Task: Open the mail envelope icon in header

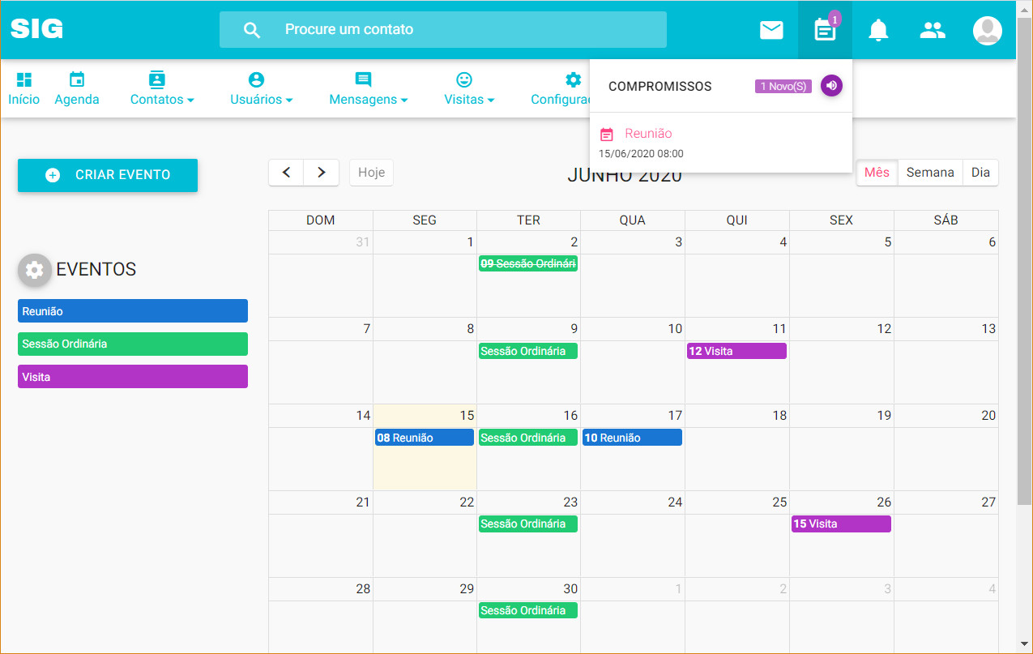Action: click(771, 30)
